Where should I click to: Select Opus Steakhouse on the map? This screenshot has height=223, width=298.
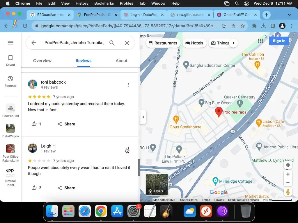point(176,119)
